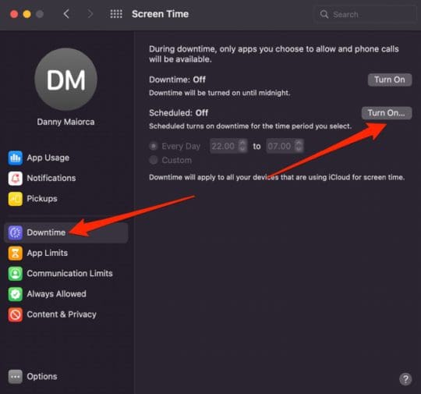Click the Communication Limits person icon

[x=15, y=274]
